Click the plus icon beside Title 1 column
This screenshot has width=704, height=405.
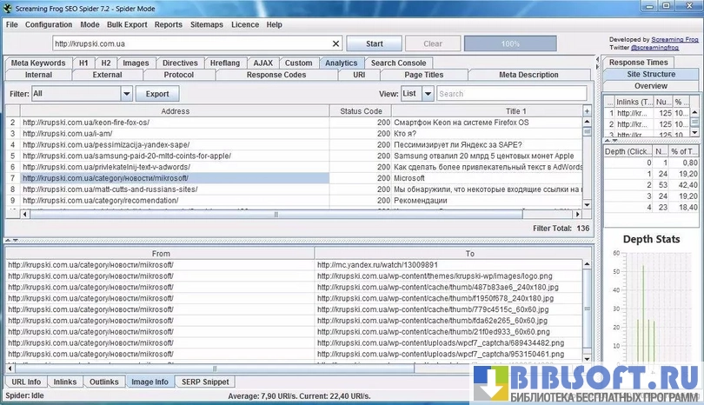tap(586, 111)
